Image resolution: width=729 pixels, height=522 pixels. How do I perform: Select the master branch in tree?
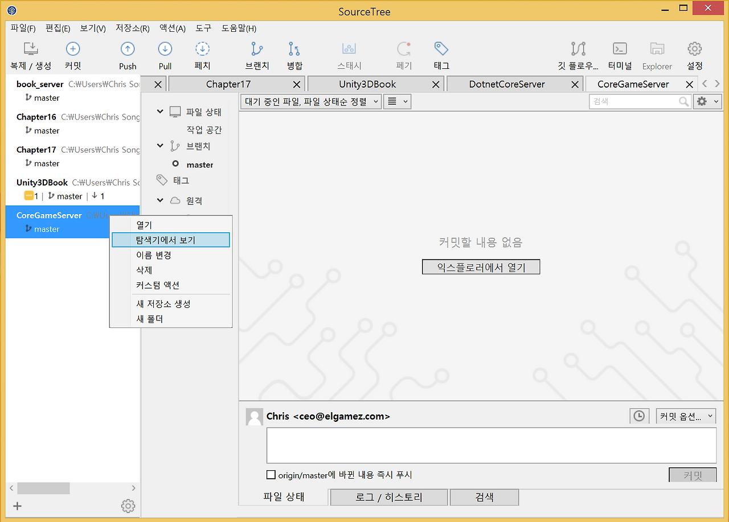coord(199,165)
